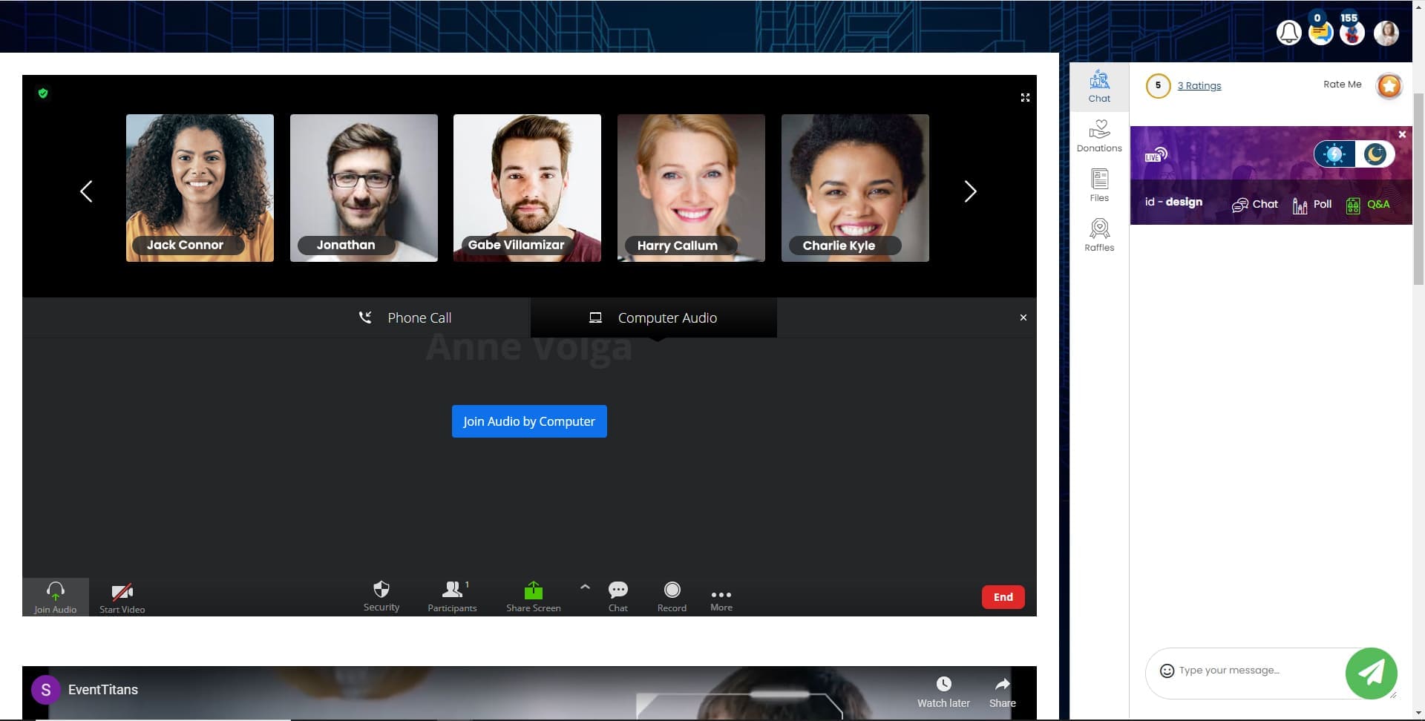Click the right arrow to see more participants
This screenshot has height=721, width=1425.
point(971,191)
